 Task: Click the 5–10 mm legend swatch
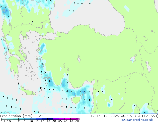(27, 119)
